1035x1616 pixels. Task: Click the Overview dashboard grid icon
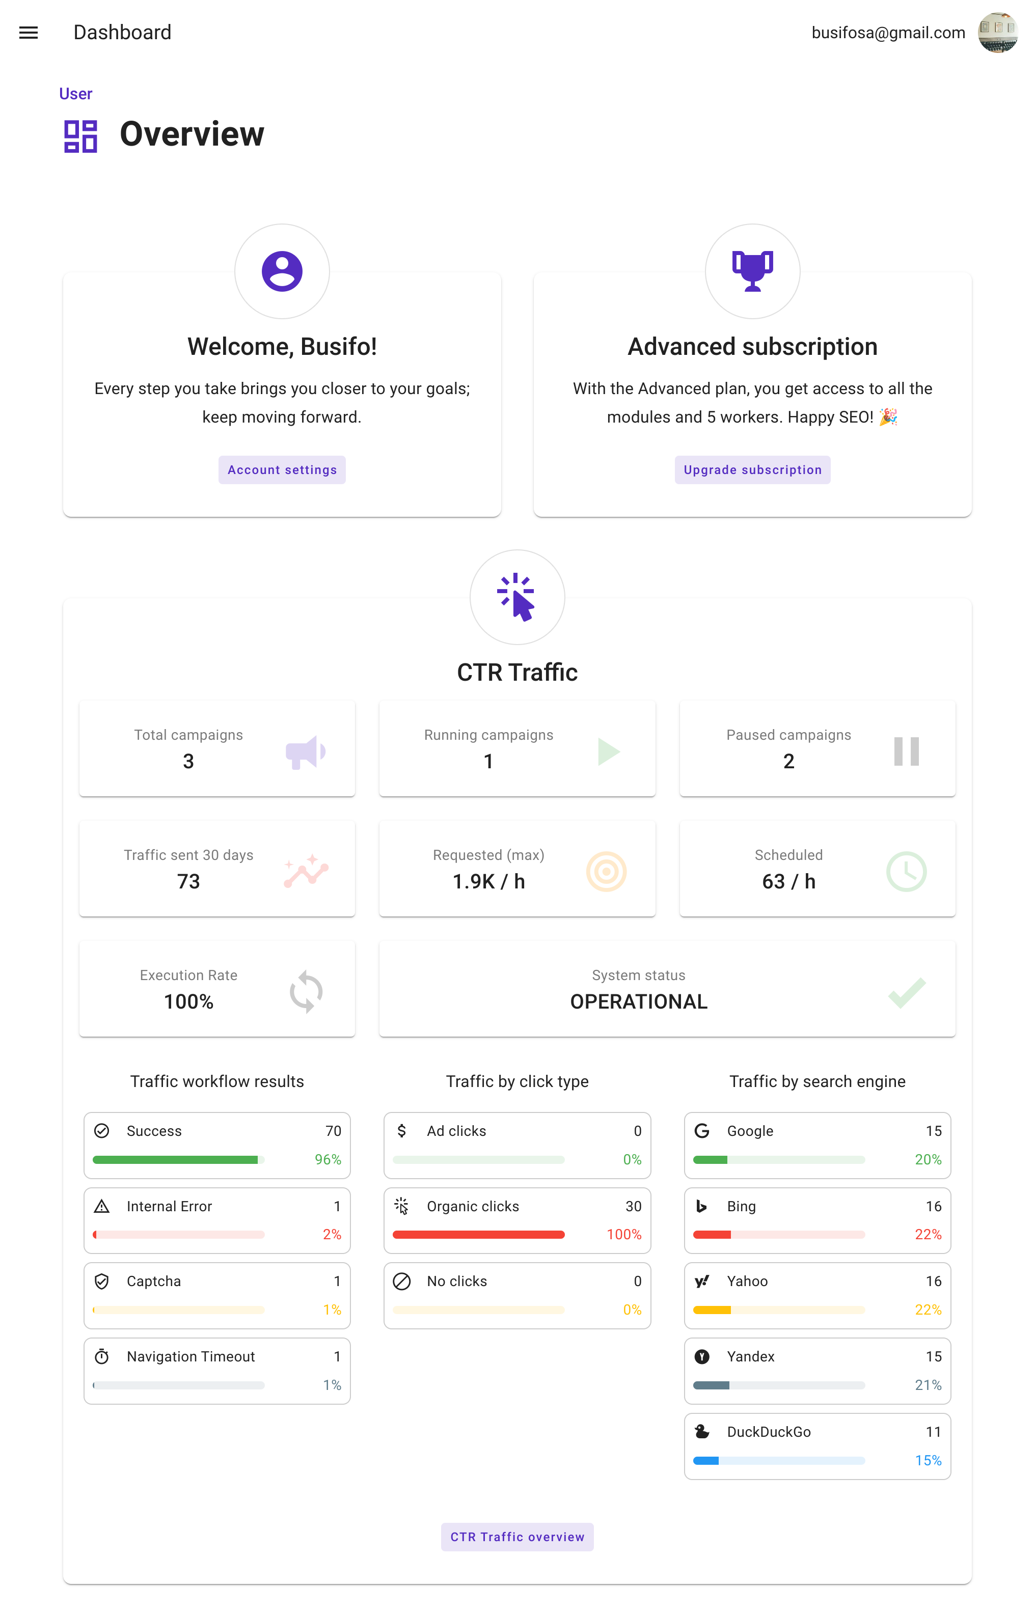80,135
